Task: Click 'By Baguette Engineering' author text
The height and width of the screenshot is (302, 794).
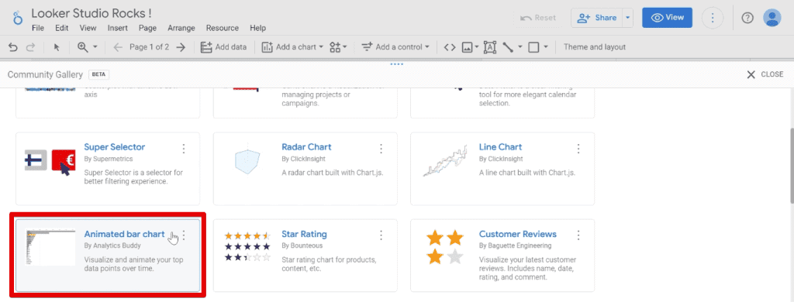Action: [515, 245]
